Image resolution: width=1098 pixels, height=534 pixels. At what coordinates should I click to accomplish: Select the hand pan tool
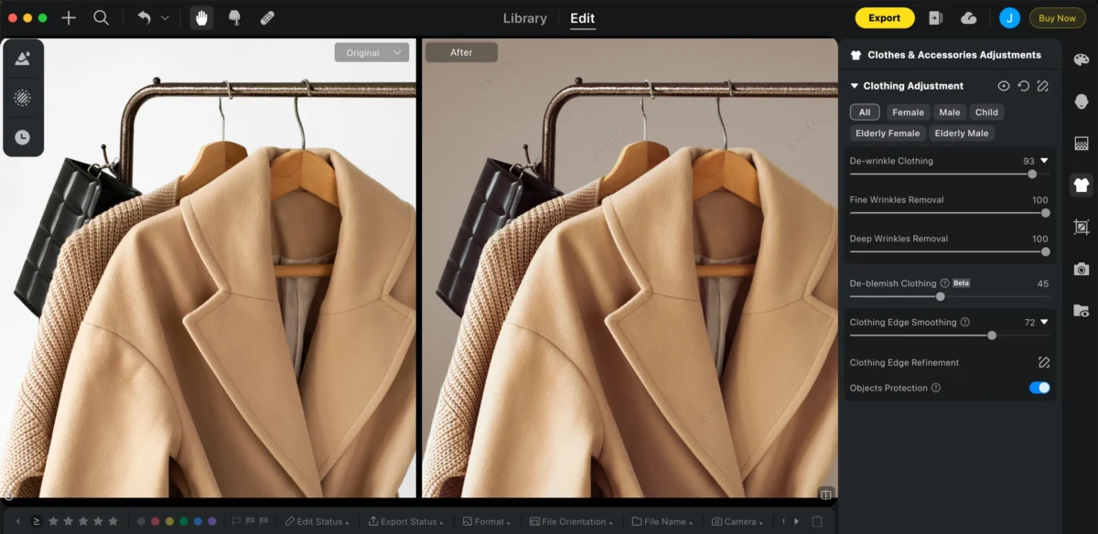[x=201, y=18]
